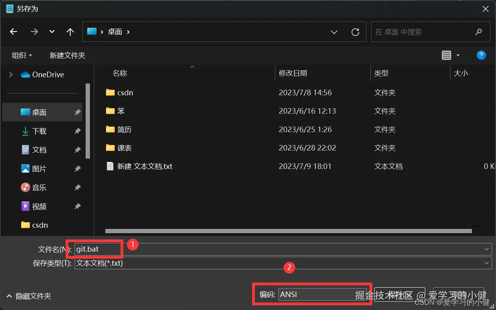Viewport: 496px width, 310px height.
Task: Open the 保存类型 combo box
Action: (283, 263)
